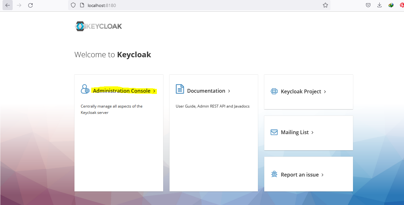Click the Keycloak Project hexagon icon
Image resolution: width=404 pixels, height=205 pixels.
point(274,91)
